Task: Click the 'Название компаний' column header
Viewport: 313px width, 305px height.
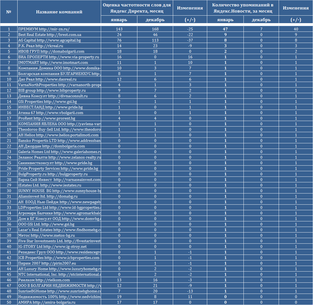Action: (x=59, y=12)
